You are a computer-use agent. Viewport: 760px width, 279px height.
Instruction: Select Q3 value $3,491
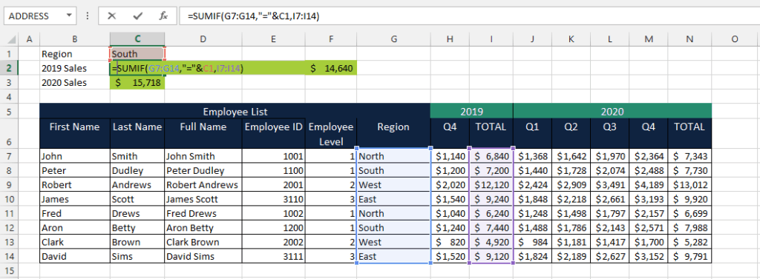[x=610, y=185]
